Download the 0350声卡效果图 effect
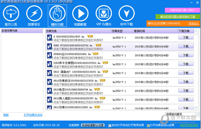 point(186,64)
